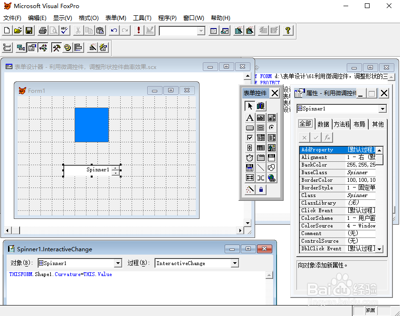Image resolution: width=400 pixels, height=316 pixels.
Task: Print using the printer toolbar icon
Action: [43, 30]
